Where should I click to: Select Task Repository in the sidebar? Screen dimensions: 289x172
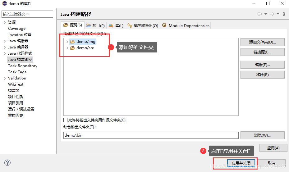tap(23, 66)
